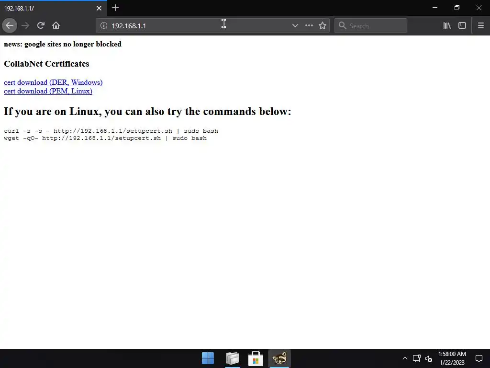Launch File Explorer from the taskbar
Viewport: 490px width, 368px height.
click(x=233, y=358)
